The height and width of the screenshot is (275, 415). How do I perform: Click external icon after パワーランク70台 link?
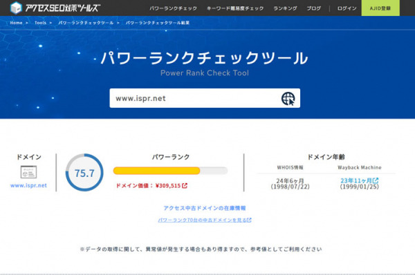pos(249,220)
